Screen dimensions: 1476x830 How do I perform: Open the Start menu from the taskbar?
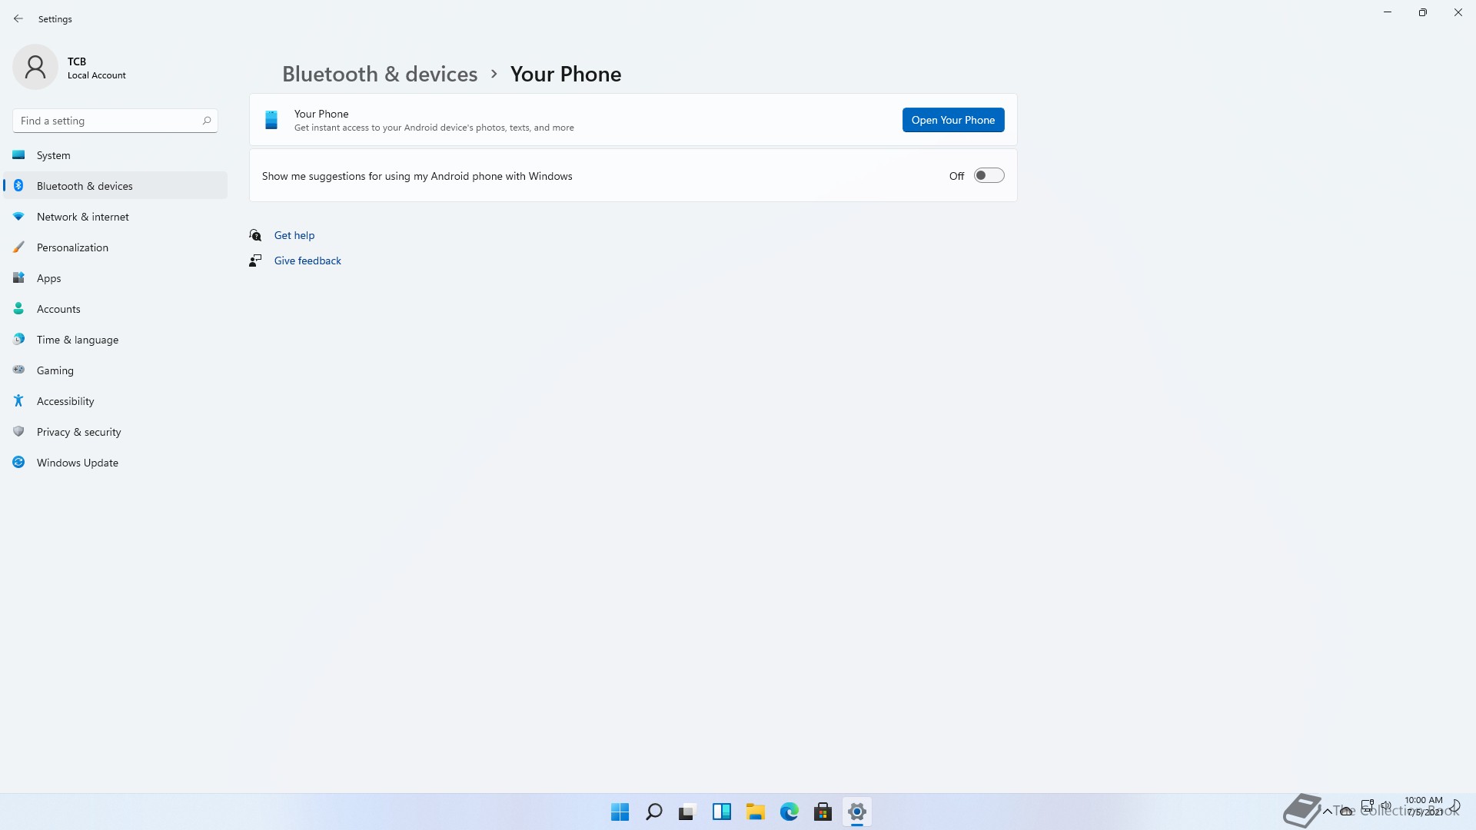620,812
